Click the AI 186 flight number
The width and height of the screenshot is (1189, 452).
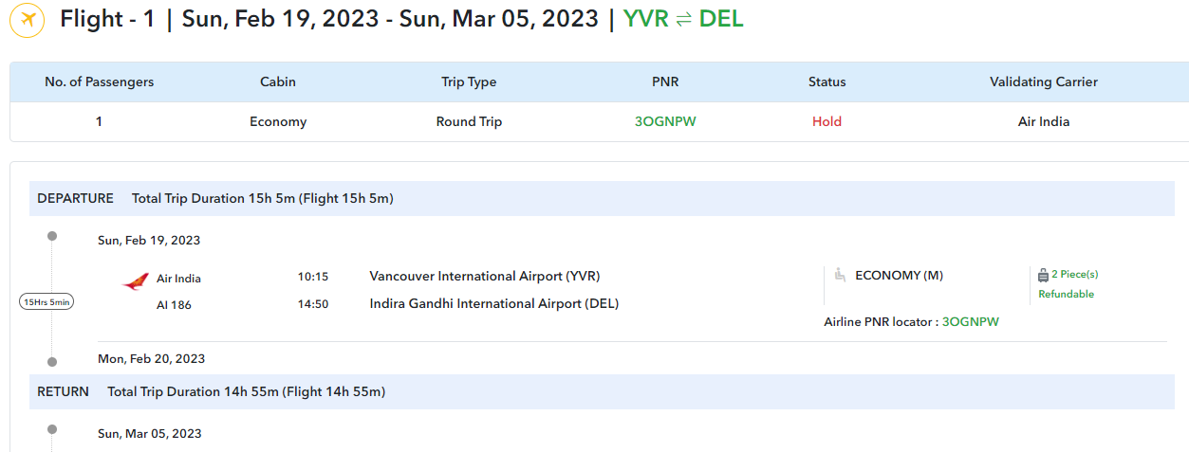point(174,304)
